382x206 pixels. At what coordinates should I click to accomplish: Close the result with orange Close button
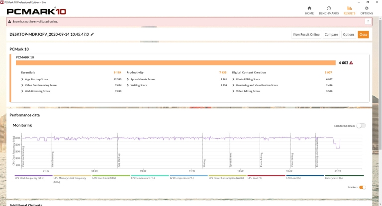[363, 35]
